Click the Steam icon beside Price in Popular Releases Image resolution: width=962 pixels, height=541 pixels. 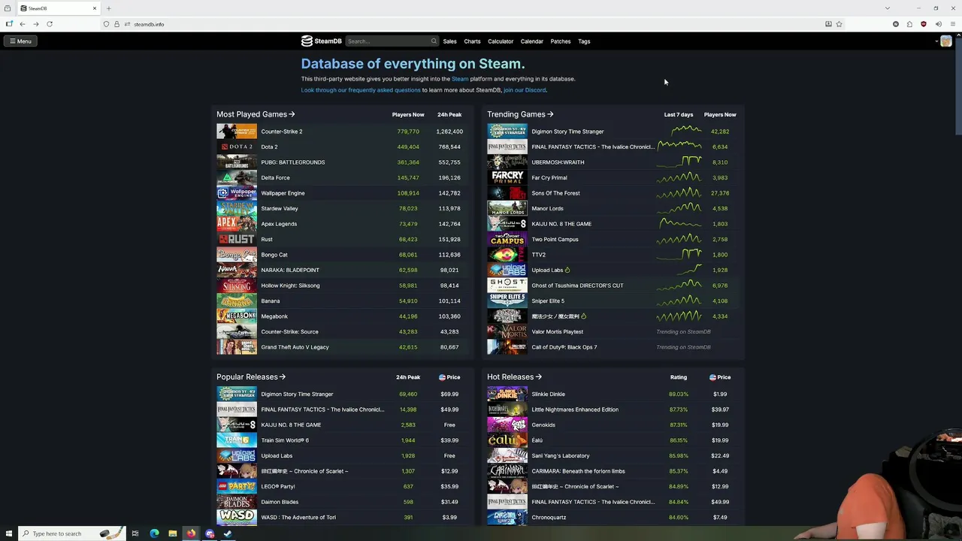pyautogui.click(x=443, y=377)
